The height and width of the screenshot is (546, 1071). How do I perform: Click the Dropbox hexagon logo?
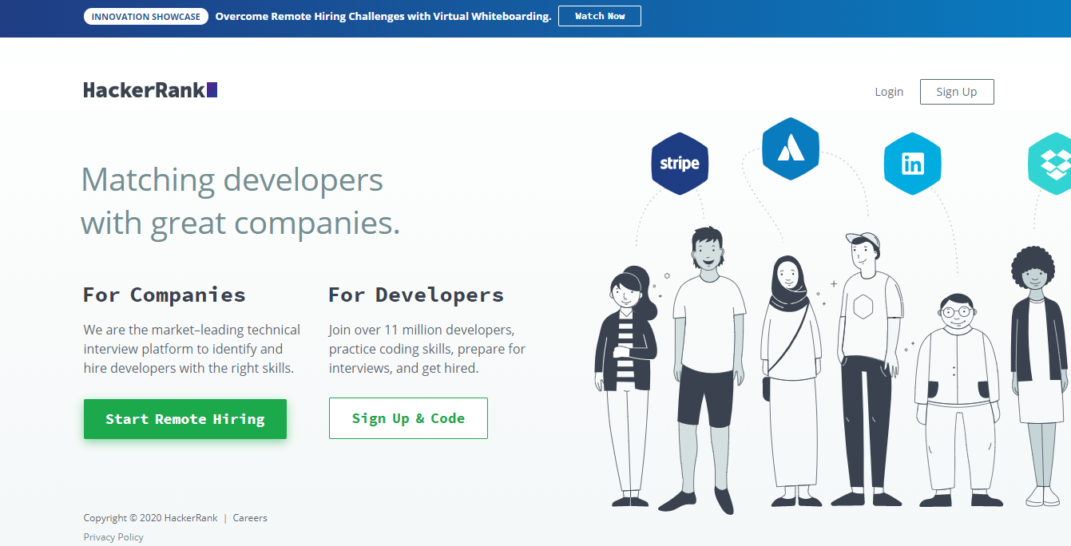click(1049, 164)
